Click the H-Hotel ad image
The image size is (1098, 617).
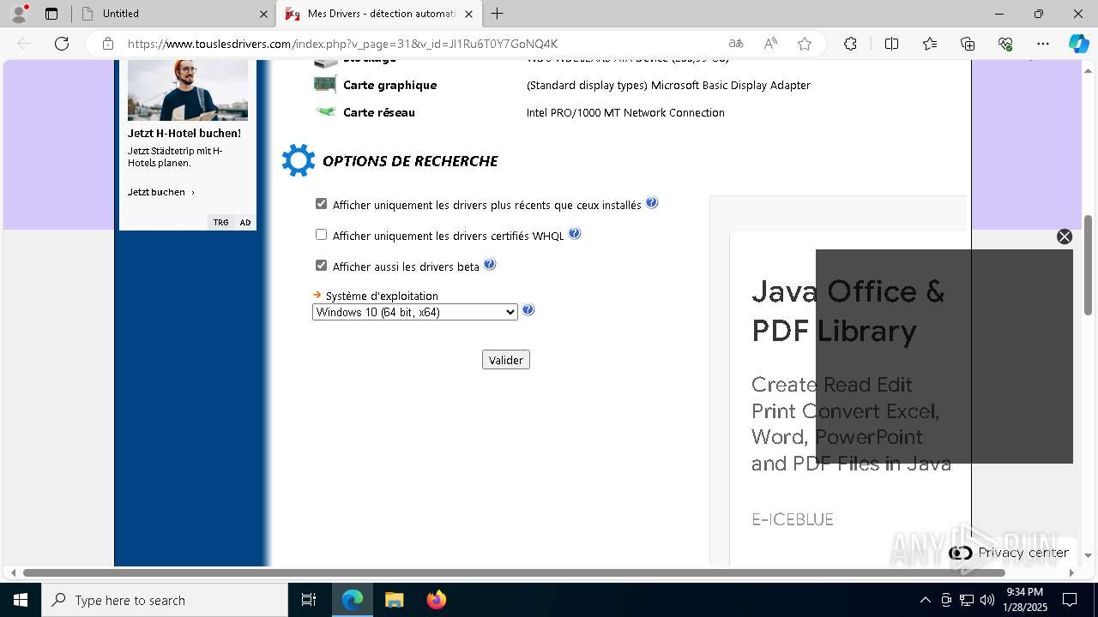click(188, 91)
